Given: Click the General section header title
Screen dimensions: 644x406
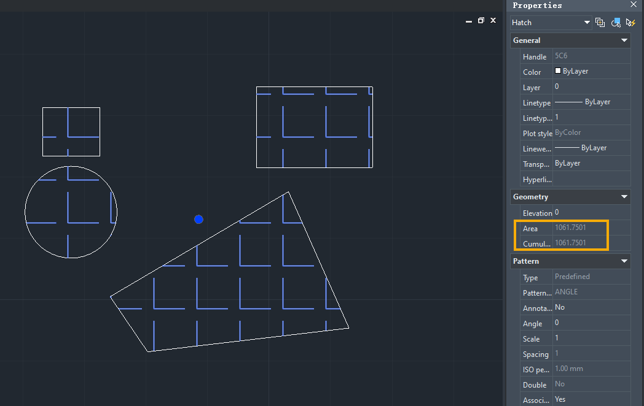Looking at the screenshot, I should [x=527, y=40].
